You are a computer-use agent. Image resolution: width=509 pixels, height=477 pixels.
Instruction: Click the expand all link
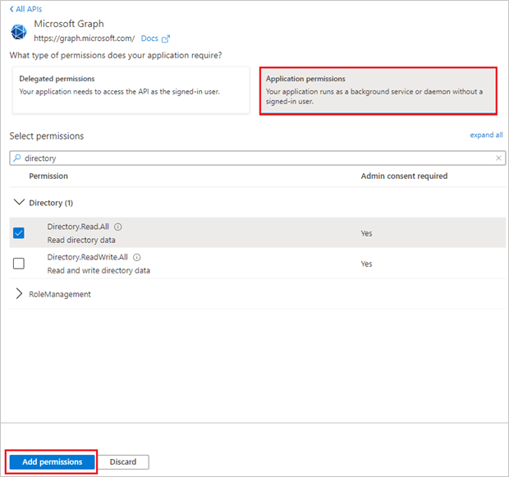tap(486, 135)
